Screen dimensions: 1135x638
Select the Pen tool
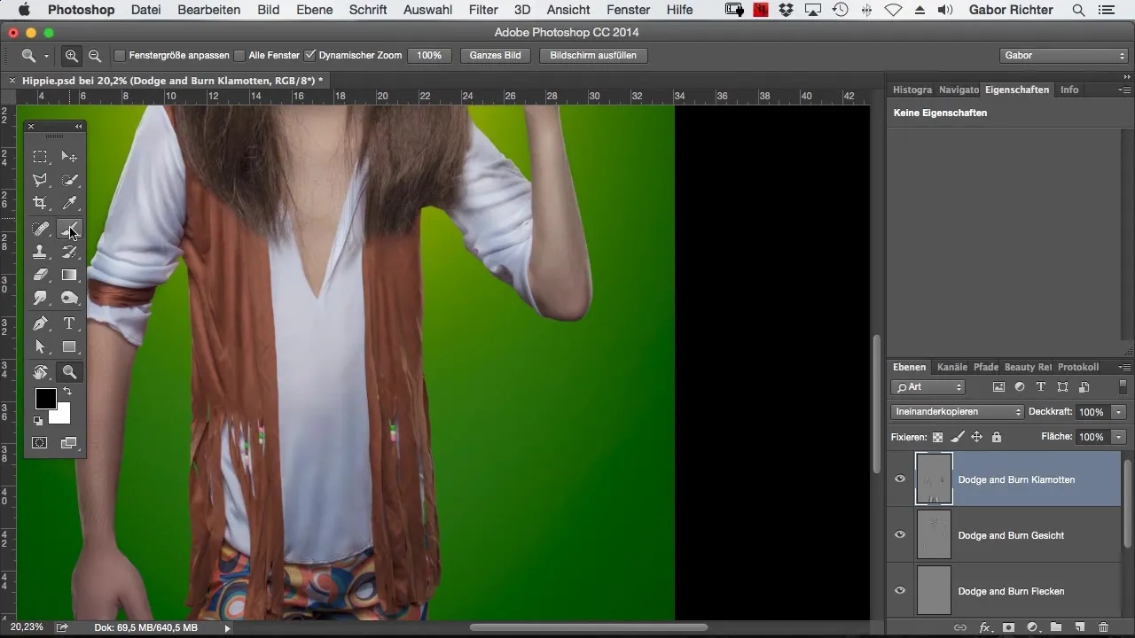[40, 323]
